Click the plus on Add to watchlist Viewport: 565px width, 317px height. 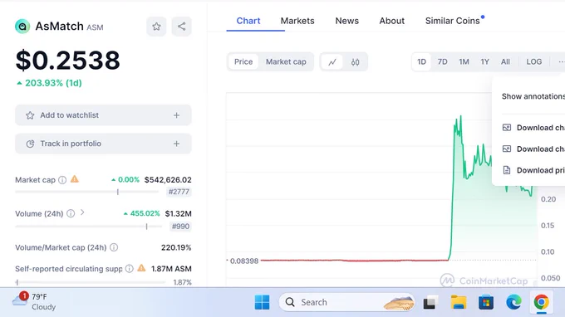pyautogui.click(x=176, y=115)
